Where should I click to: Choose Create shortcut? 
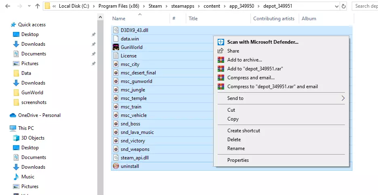click(x=281, y=131)
